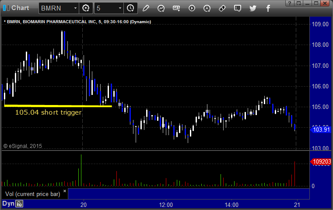The image size is (333, 210).
Task: Start bar replay with the play icon
Action: [x=192, y=8]
